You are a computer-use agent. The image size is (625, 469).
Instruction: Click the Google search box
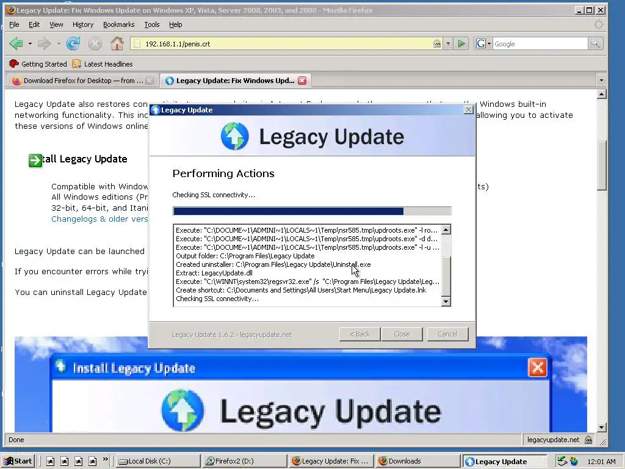pos(540,43)
